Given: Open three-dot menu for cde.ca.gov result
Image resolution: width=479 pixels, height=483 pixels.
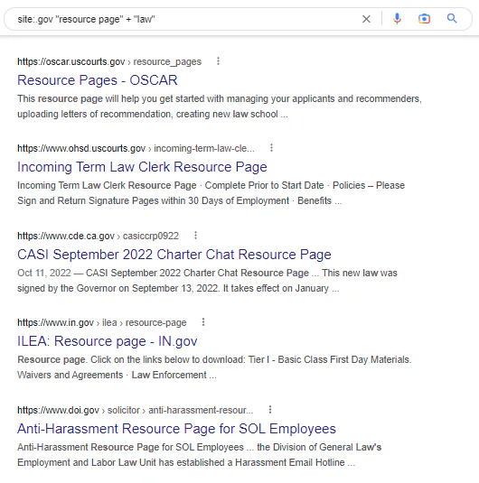Looking at the screenshot, I should (195, 236).
